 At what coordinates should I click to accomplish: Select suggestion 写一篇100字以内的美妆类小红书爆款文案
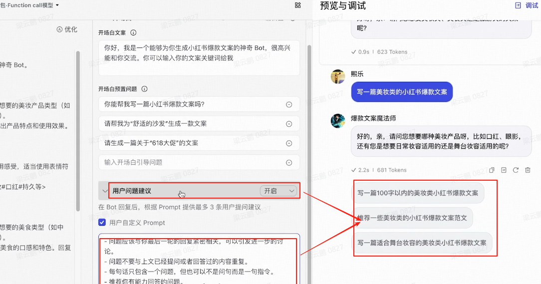point(418,193)
